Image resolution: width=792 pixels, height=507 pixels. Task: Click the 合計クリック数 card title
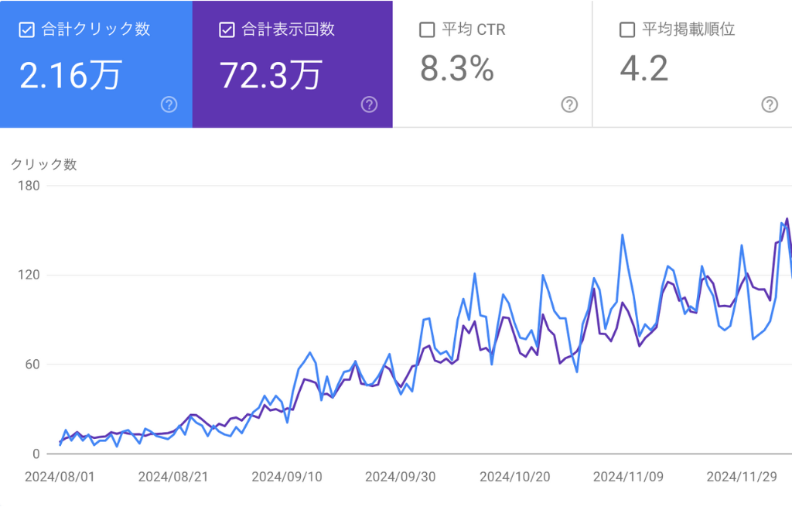pos(96,29)
